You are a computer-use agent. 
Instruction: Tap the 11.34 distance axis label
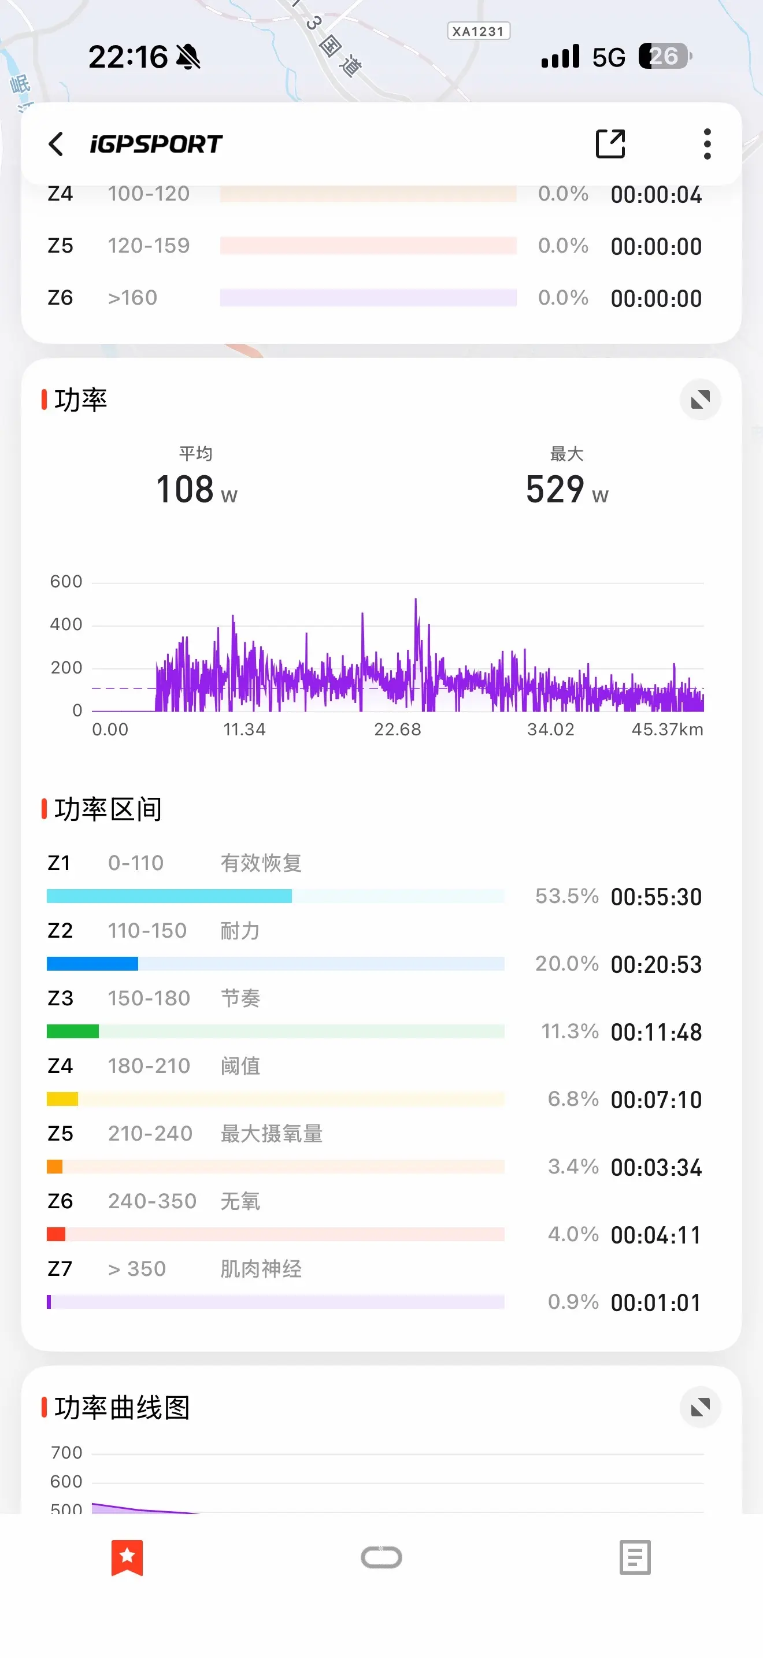pos(245,729)
